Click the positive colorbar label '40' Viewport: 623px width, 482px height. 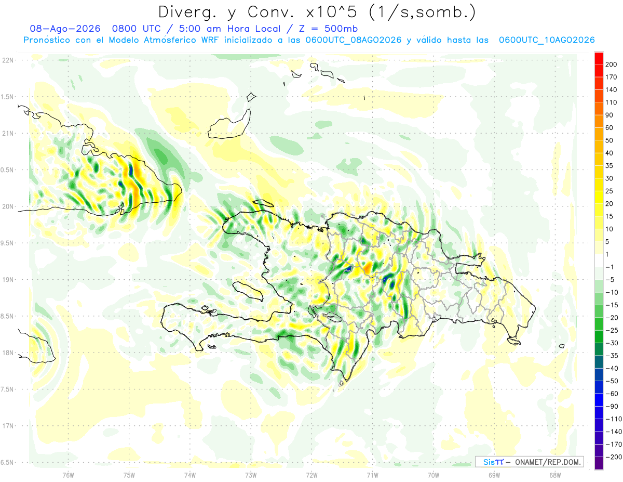pyautogui.click(x=610, y=153)
